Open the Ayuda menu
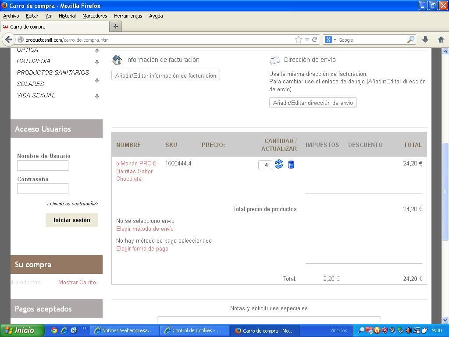Screen dimensions: 449x337 click(156, 16)
